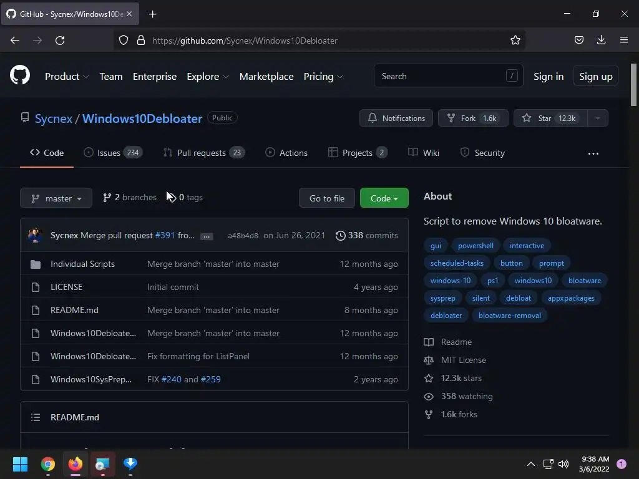Screen dimensions: 639x479
Task: Open the Enterprise nav link
Action: pos(155,77)
